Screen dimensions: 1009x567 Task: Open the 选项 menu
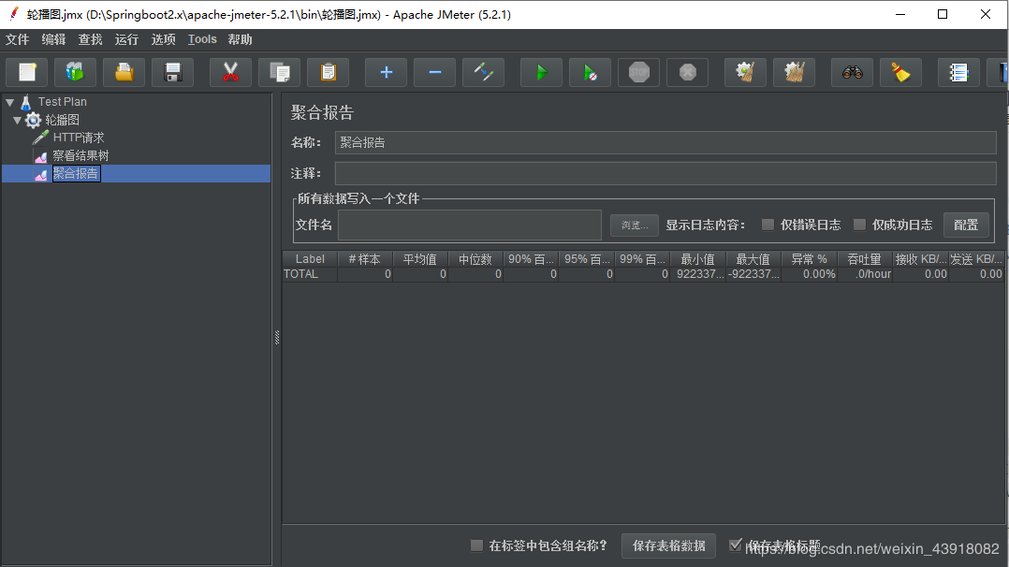[x=163, y=39]
